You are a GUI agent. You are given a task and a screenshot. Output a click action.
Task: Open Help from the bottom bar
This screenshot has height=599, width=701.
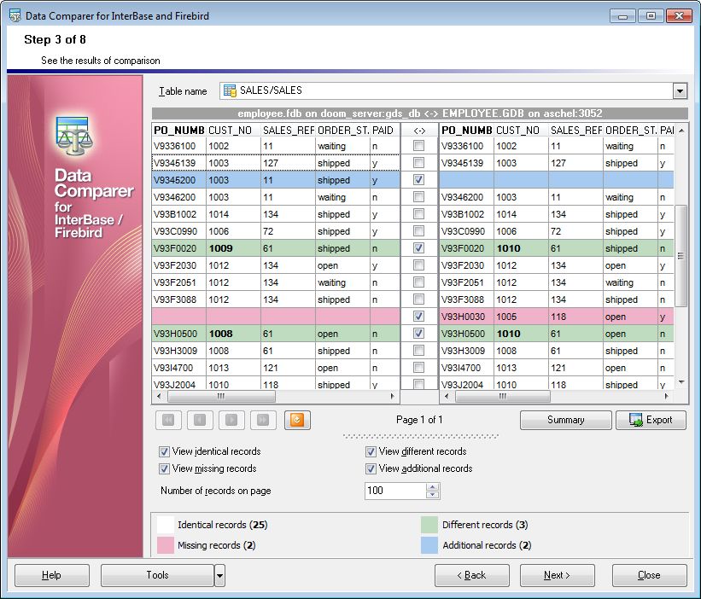[51, 575]
